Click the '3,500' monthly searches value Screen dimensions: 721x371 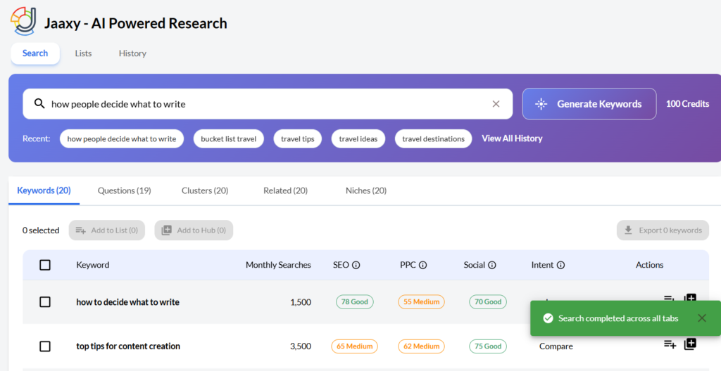tap(301, 346)
